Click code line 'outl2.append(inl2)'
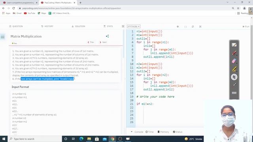 click(159, 90)
